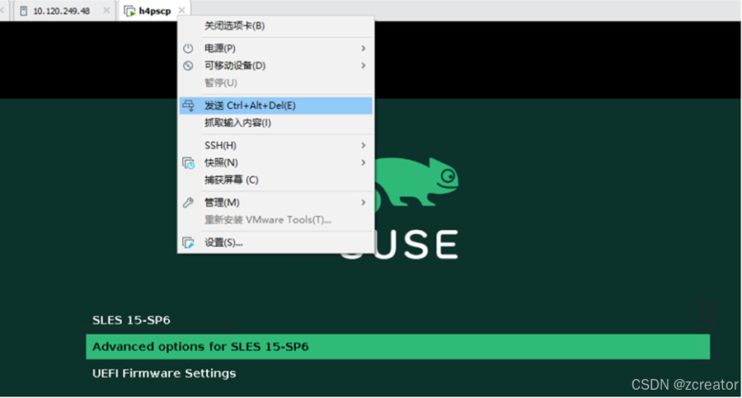Click the VM icon on the h4pscp tab
Image resolution: width=742 pixels, height=398 pixels.
[x=129, y=11]
